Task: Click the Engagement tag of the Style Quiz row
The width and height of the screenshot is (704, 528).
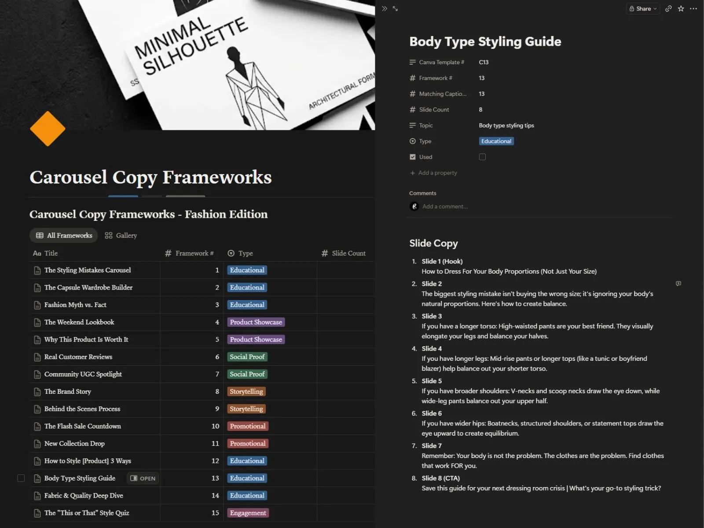Action: click(248, 513)
